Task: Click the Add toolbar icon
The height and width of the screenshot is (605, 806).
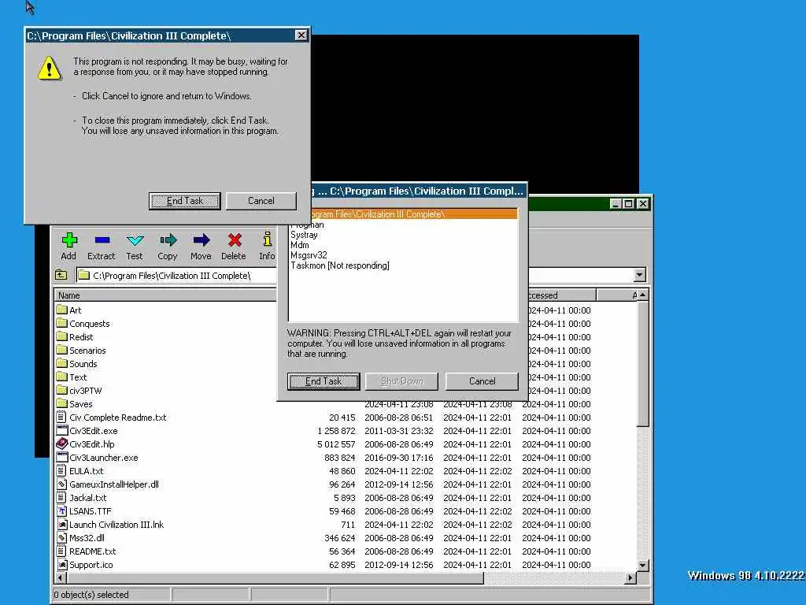Action: [69, 240]
